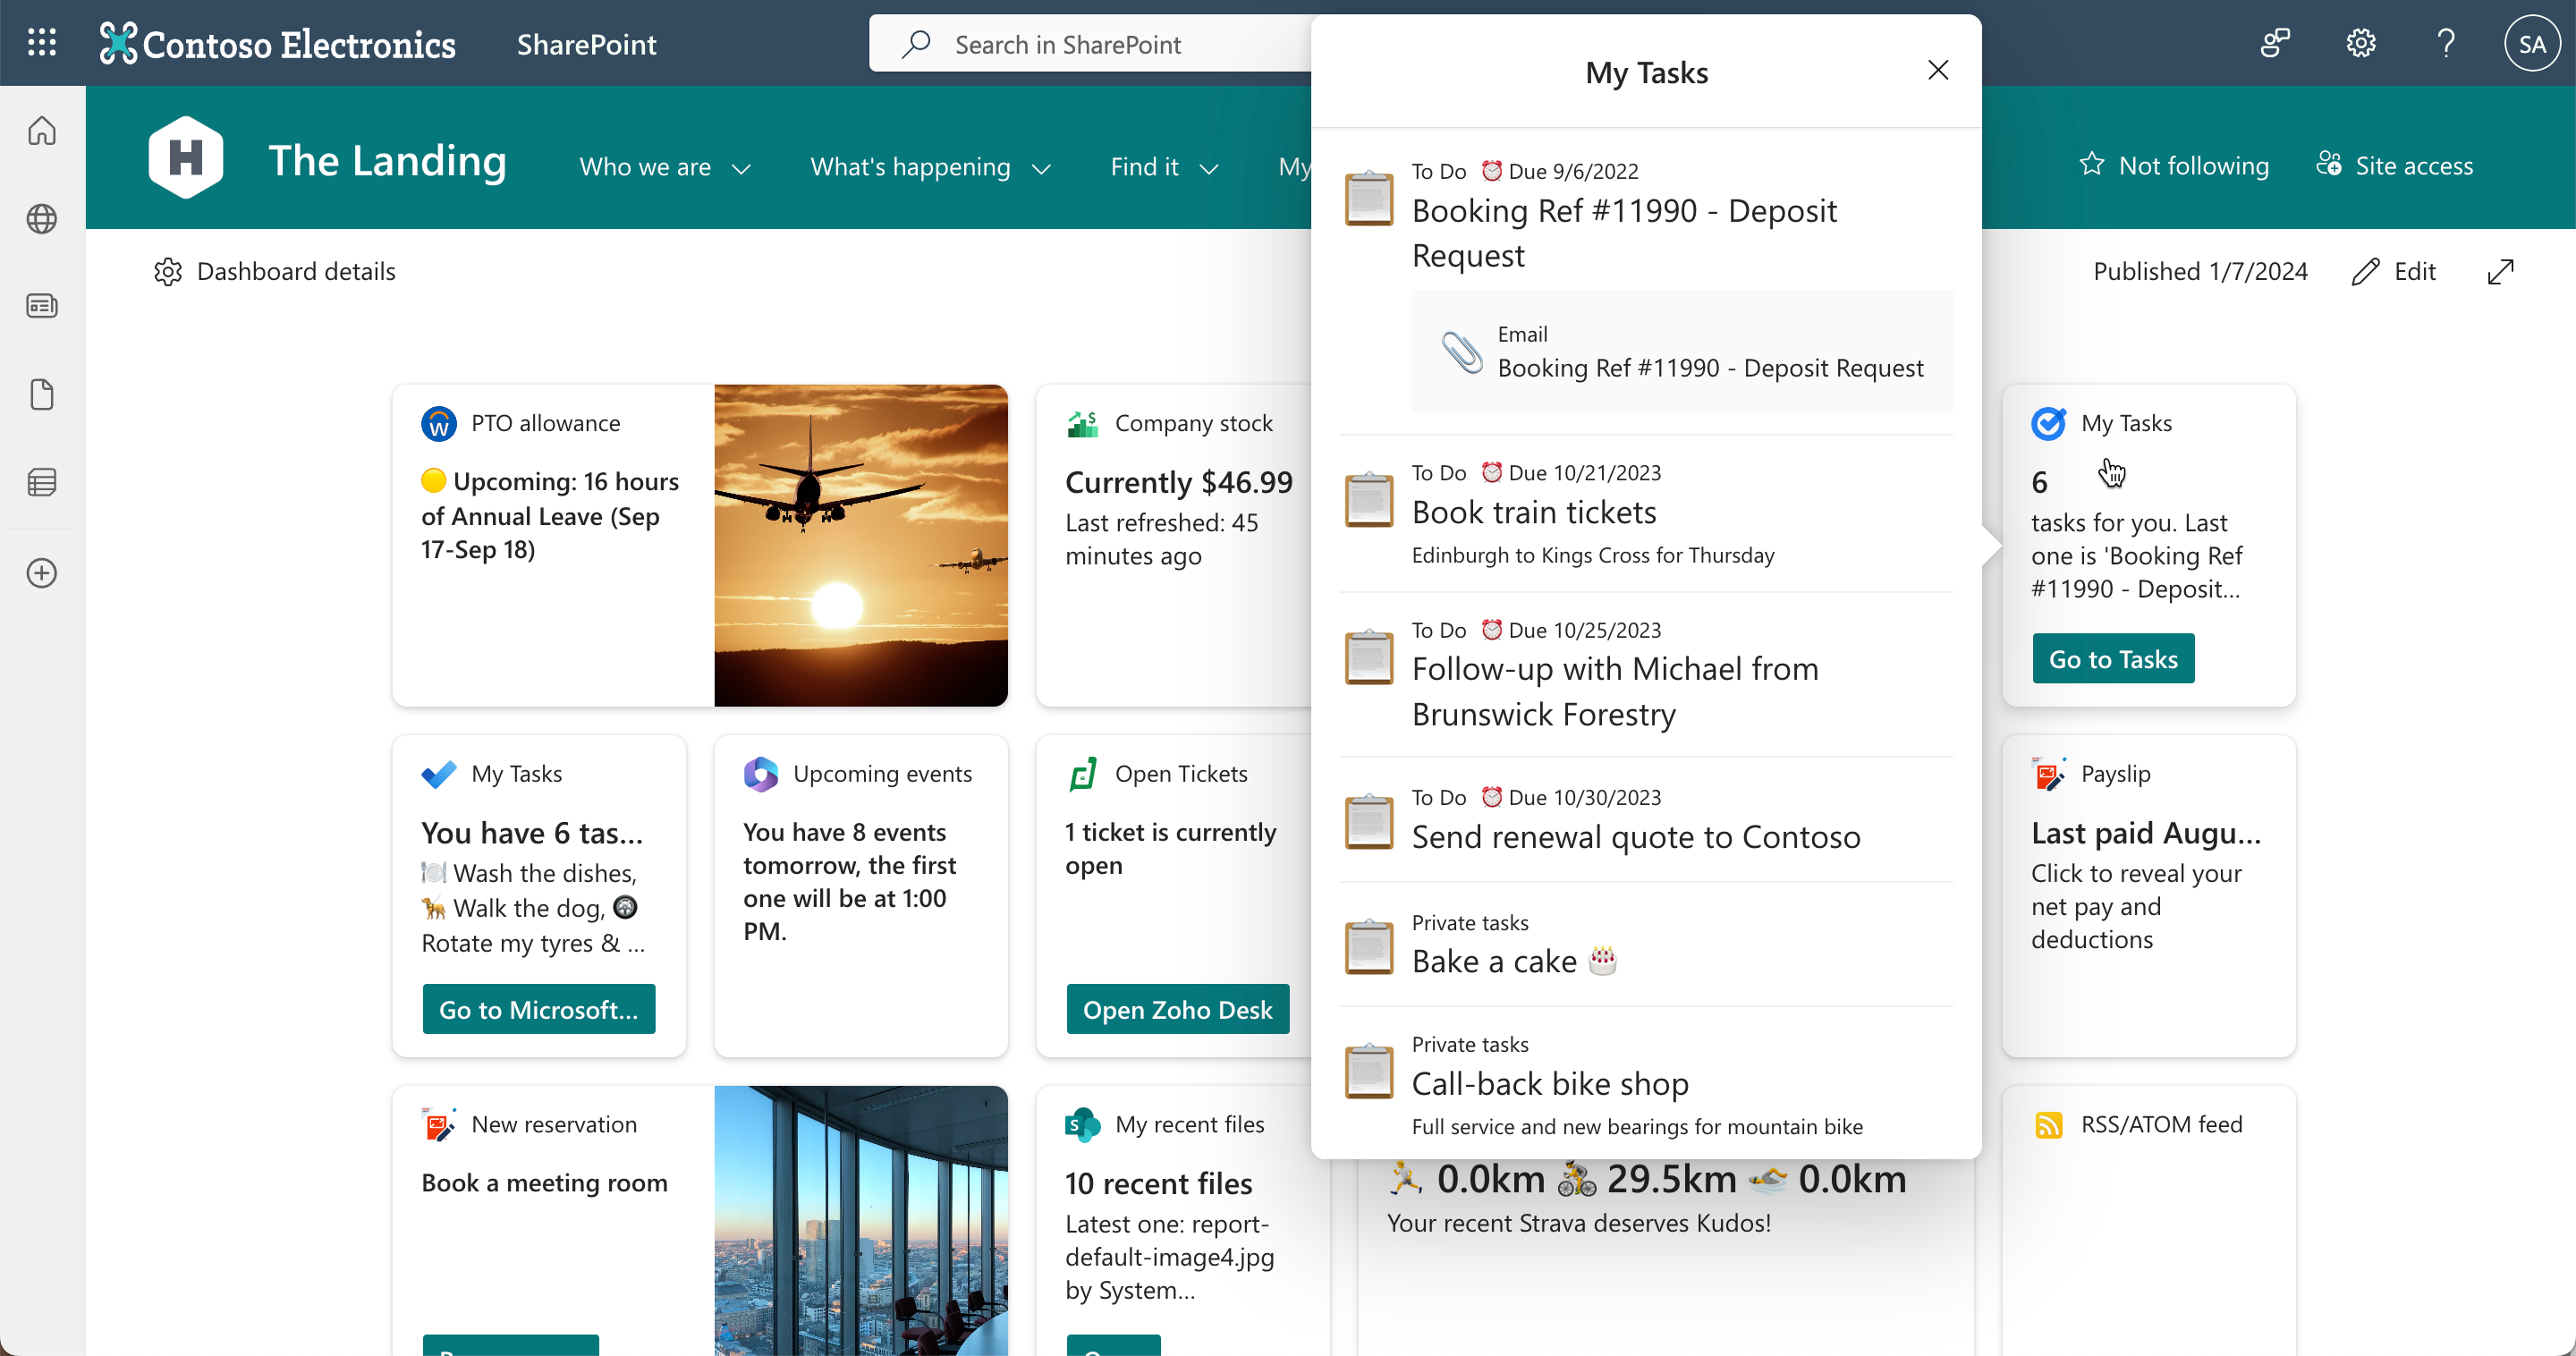This screenshot has height=1356, width=2576.
Task: Open the feedback community icon in header
Action: coord(2275,43)
